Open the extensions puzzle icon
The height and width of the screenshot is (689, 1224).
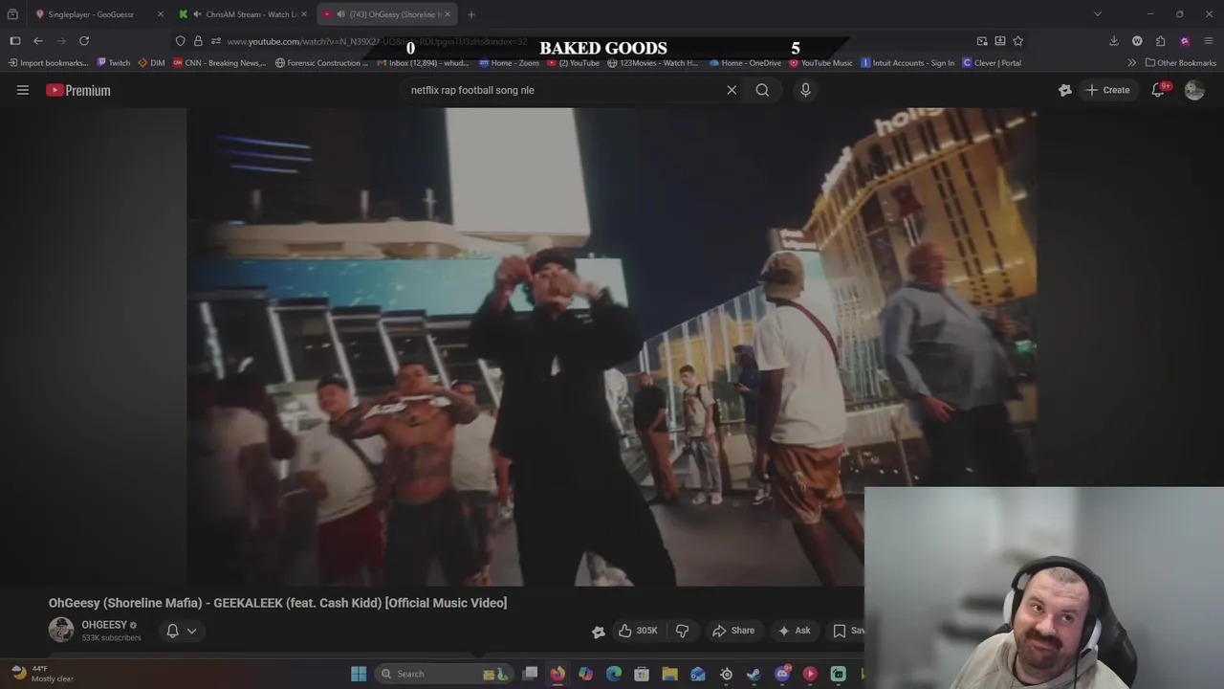[1160, 41]
